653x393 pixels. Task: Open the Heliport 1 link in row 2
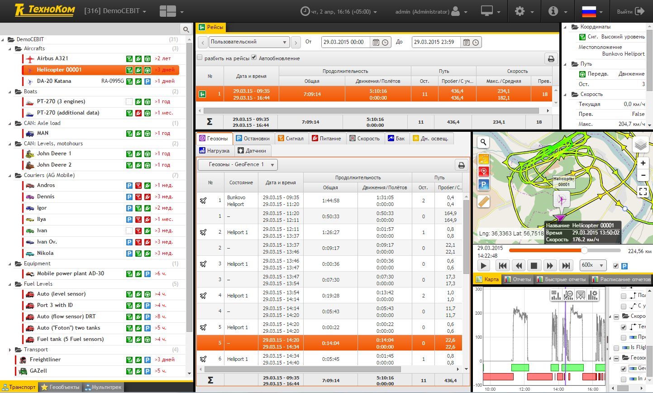pyautogui.click(x=238, y=232)
